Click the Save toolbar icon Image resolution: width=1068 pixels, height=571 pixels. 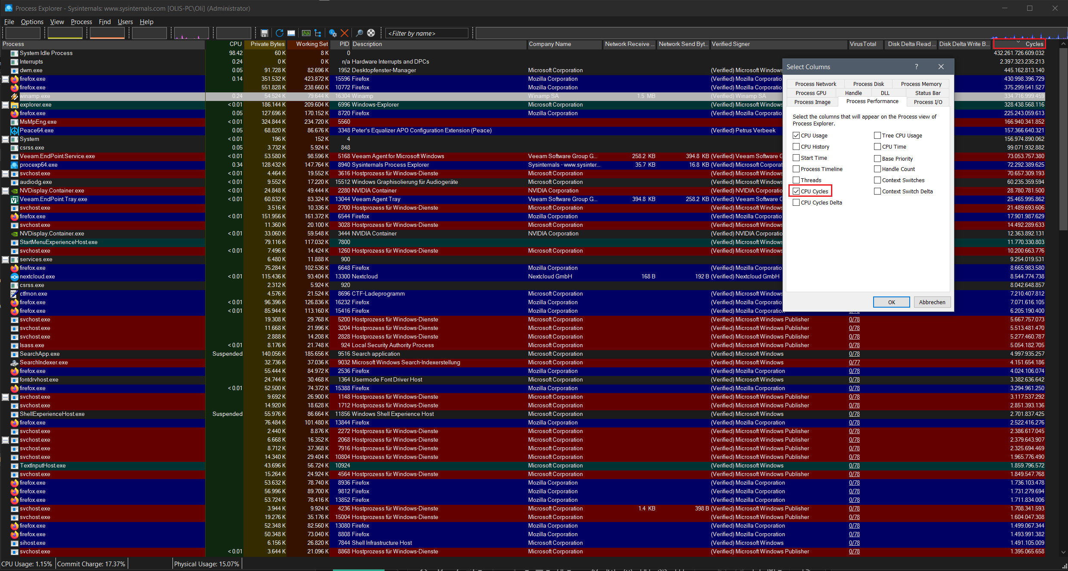[265, 33]
